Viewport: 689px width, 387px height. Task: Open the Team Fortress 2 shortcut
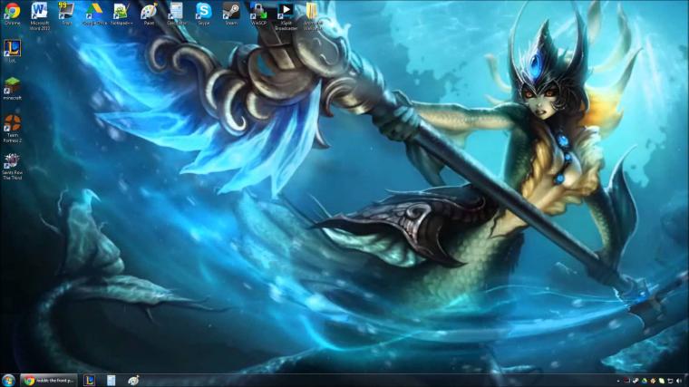13,129
